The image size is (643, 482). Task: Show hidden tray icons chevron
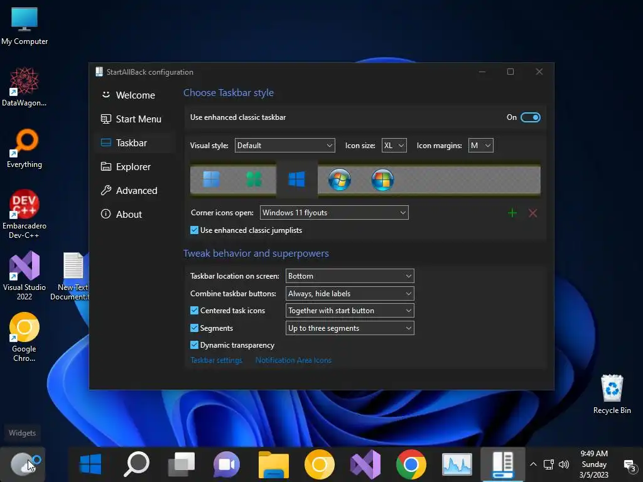(533, 464)
